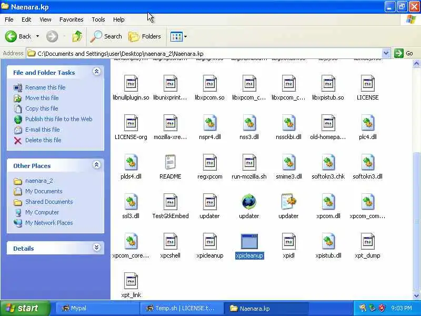The image size is (421, 316).
Task: Select the README text file icon
Action: click(170, 162)
